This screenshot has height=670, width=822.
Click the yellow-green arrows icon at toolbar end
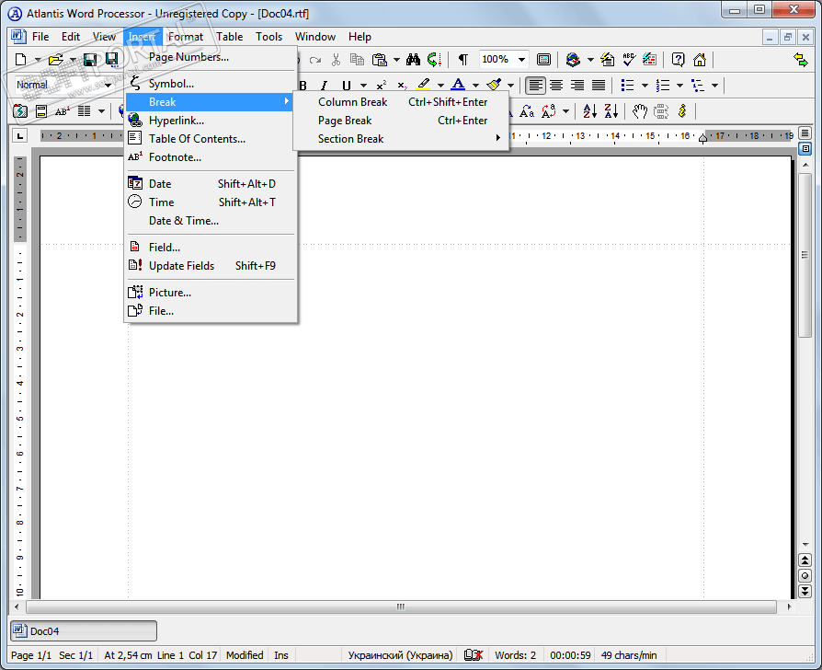(801, 59)
